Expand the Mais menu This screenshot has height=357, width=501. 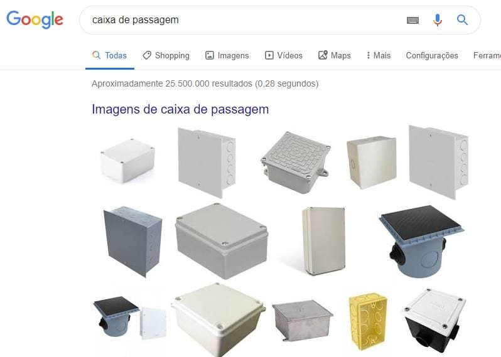[x=379, y=55]
